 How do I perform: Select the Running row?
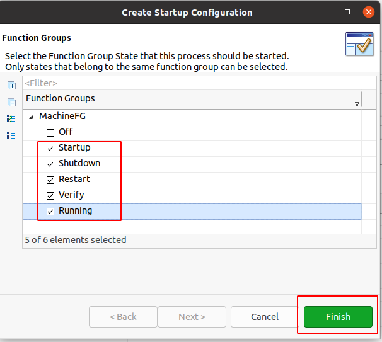pos(192,212)
